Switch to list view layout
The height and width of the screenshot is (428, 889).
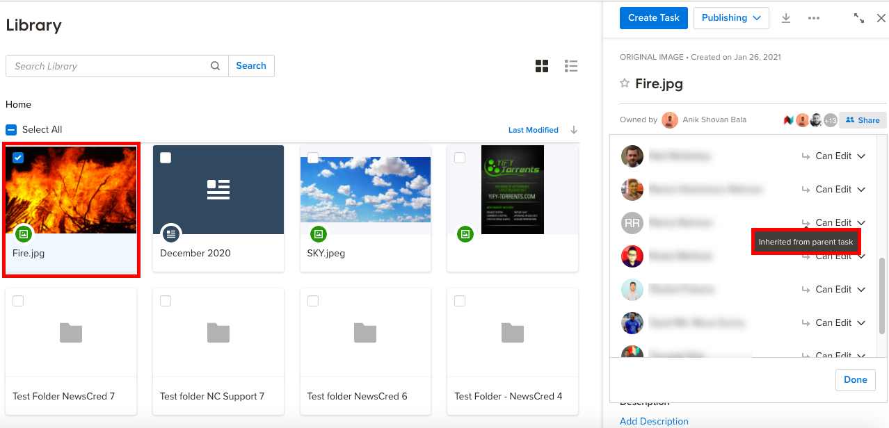tap(571, 66)
